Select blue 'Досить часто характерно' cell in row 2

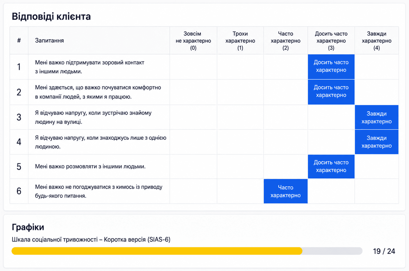pyautogui.click(x=331, y=92)
